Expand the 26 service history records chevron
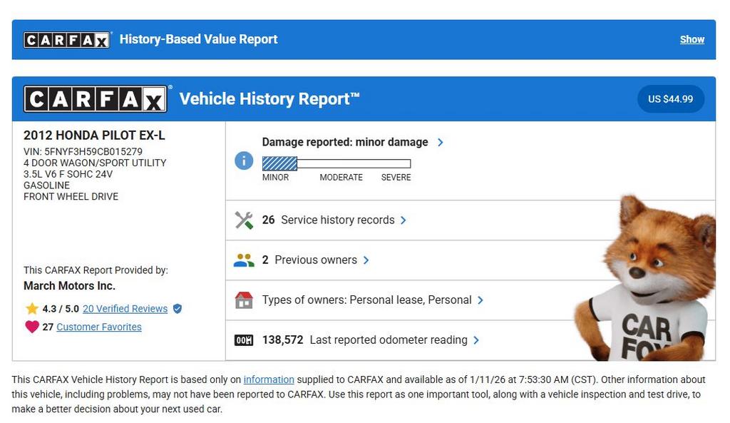The image size is (730, 423). tap(403, 220)
